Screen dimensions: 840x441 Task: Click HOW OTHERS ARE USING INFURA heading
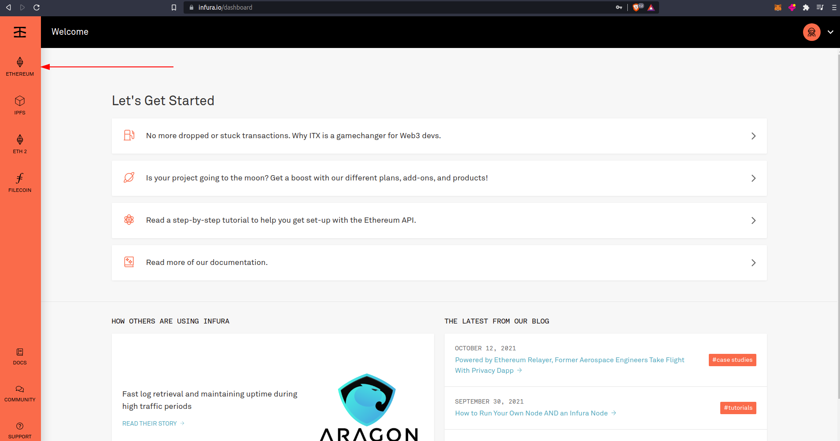pyautogui.click(x=170, y=321)
